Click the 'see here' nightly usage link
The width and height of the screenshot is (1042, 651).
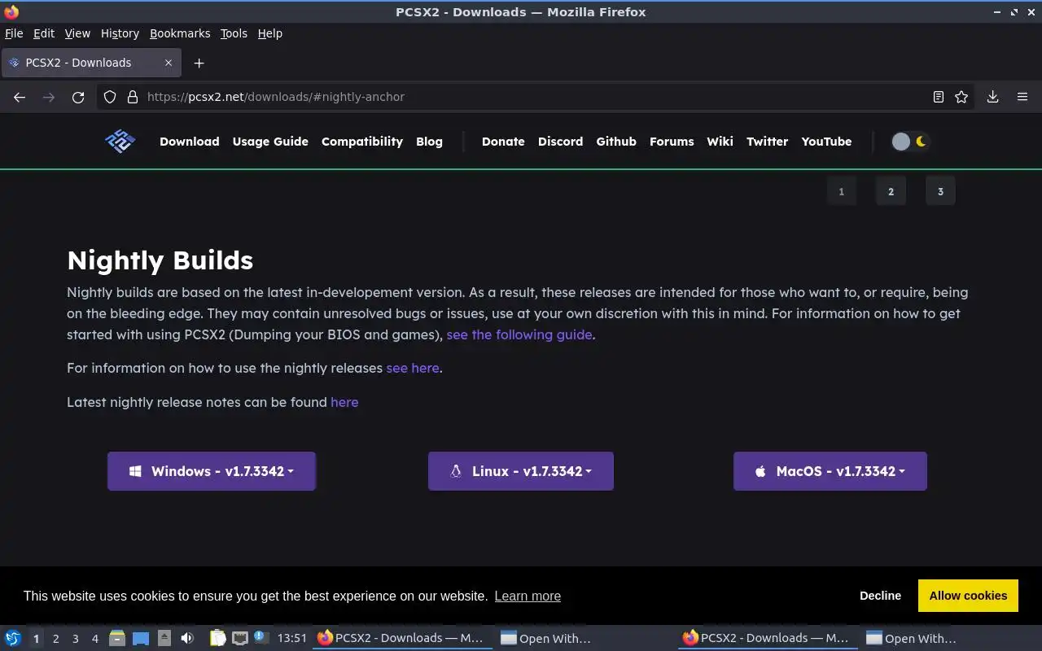pos(413,368)
